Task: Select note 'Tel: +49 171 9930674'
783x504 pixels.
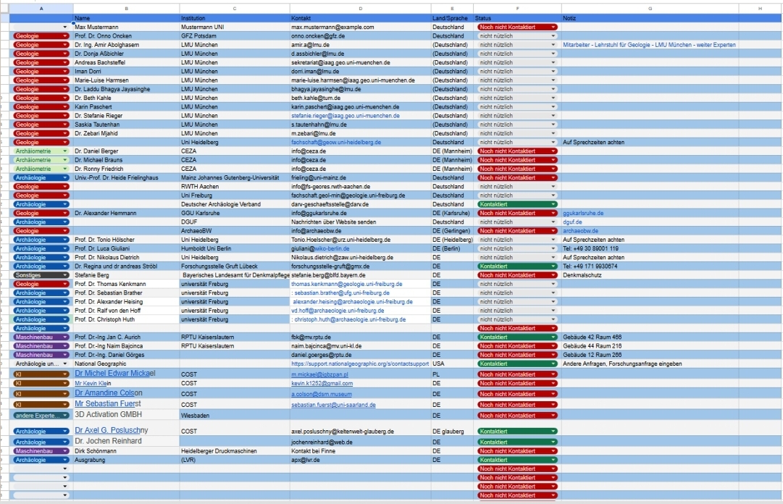Action: tap(650, 266)
